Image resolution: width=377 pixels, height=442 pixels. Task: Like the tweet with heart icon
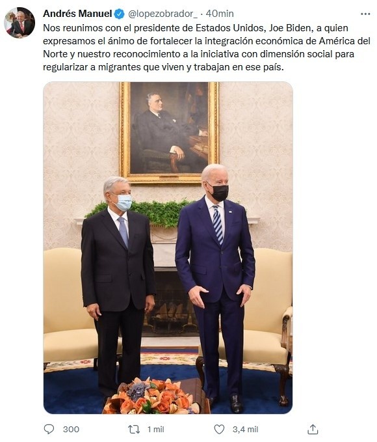tap(219, 430)
